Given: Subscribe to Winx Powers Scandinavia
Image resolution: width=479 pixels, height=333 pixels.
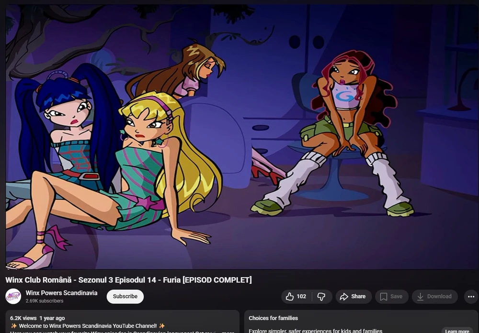Looking at the screenshot, I should pos(125,296).
